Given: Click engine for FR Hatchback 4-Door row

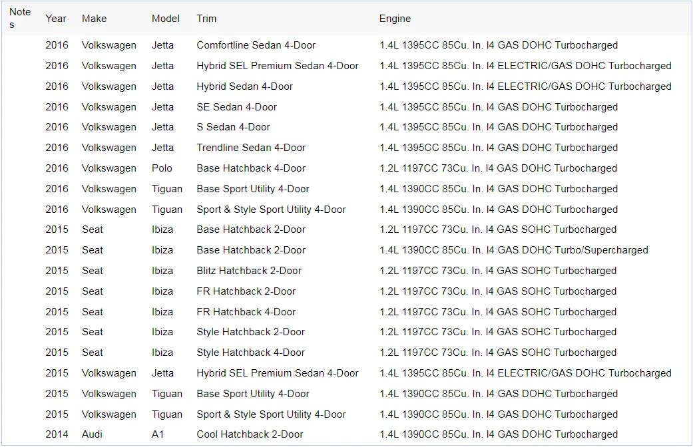Looking at the screenshot, I should [498, 312].
